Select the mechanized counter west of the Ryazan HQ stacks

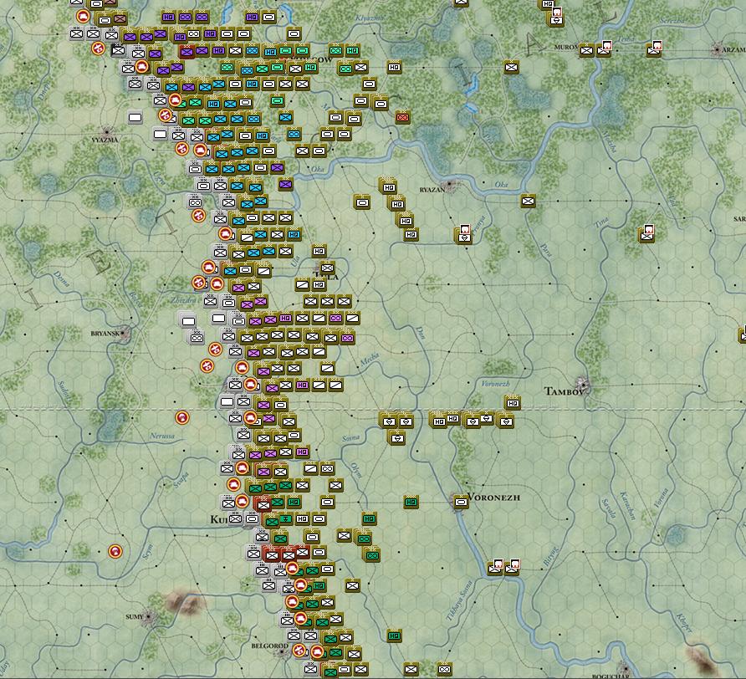(x=362, y=202)
